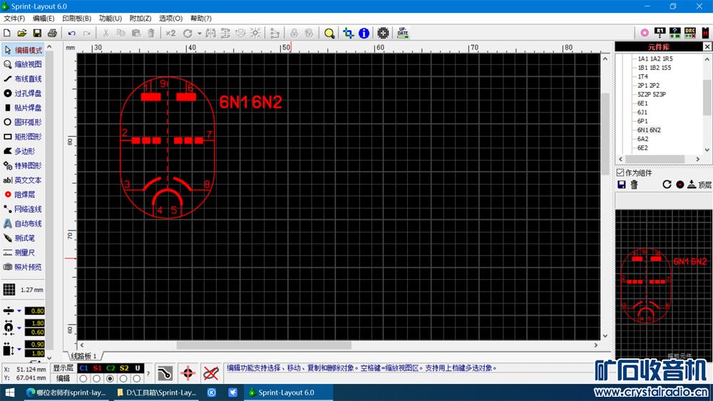This screenshot has width=713, height=401.
Task: Click the blue info icon in toolbar
Action: pos(364,33)
